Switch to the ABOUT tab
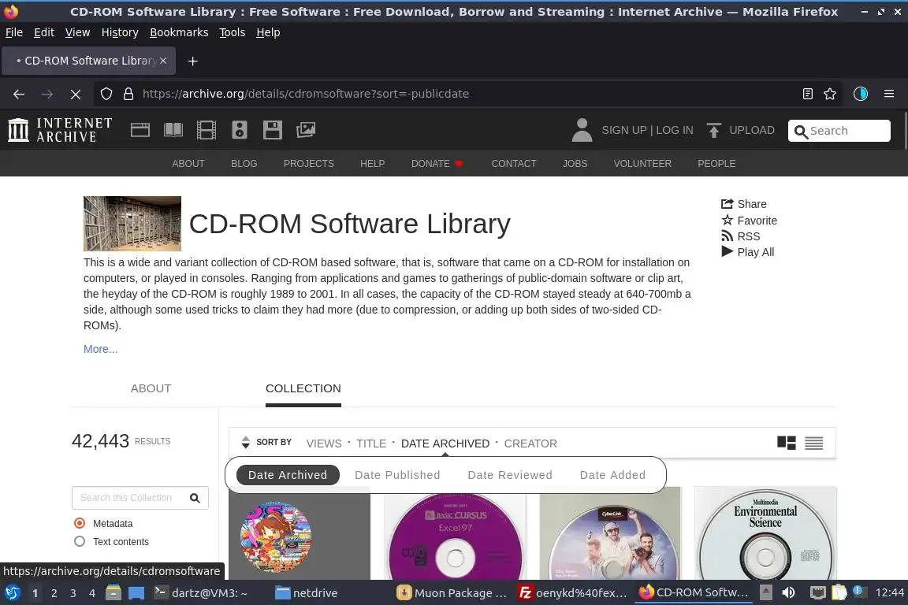 pyautogui.click(x=151, y=388)
